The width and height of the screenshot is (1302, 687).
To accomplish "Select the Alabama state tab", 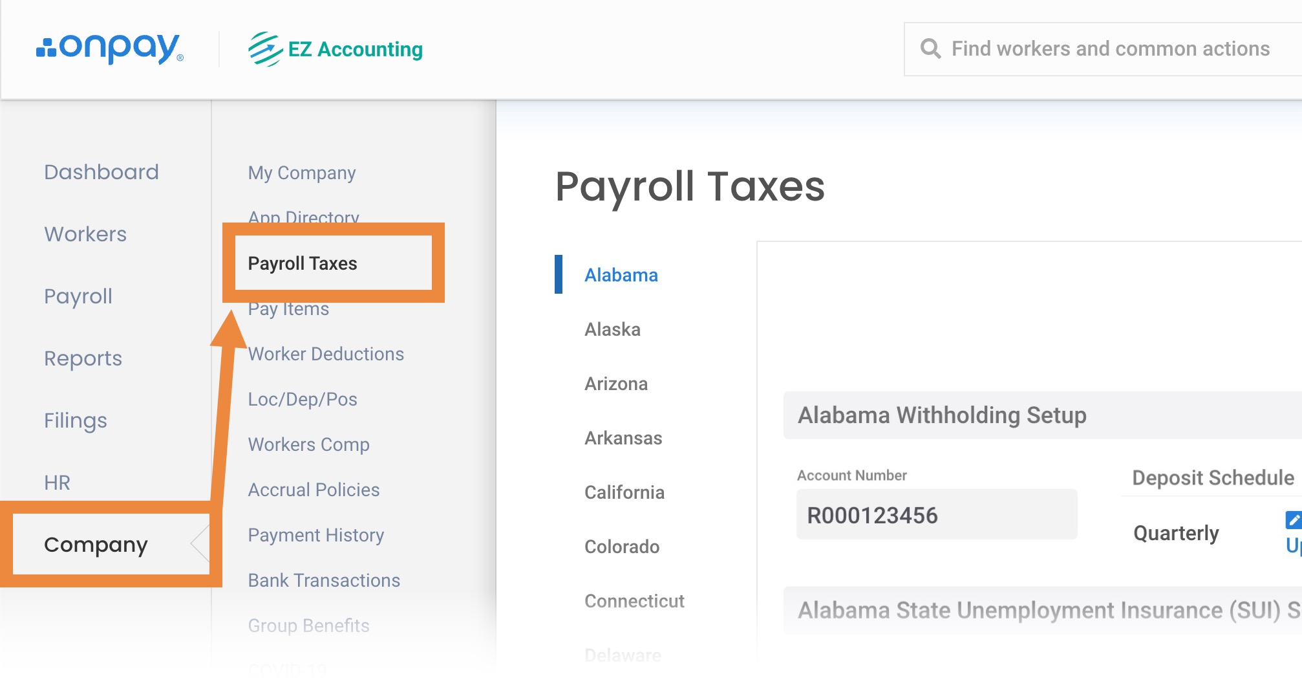I will 621,275.
